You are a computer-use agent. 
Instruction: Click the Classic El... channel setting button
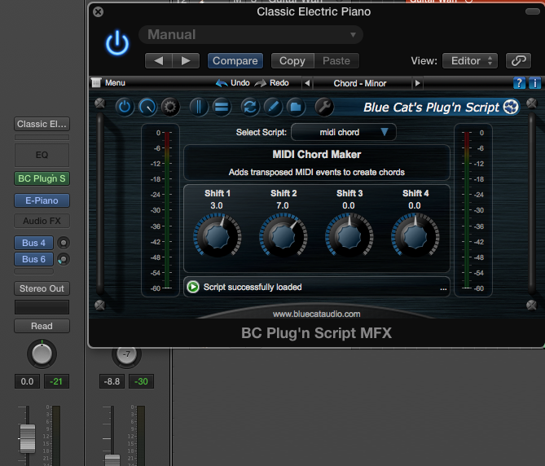pyautogui.click(x=42, y=124)
